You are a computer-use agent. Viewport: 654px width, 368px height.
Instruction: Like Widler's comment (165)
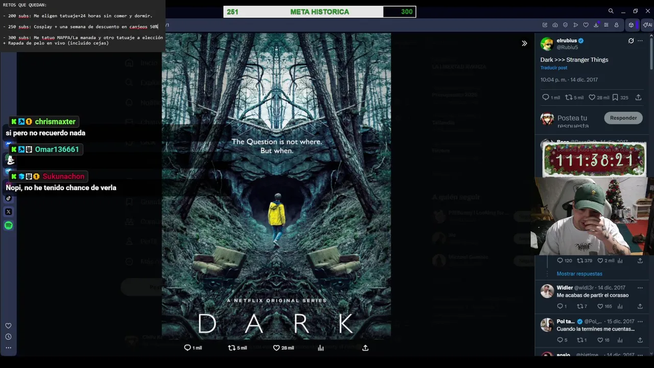(x=604, y=306)
